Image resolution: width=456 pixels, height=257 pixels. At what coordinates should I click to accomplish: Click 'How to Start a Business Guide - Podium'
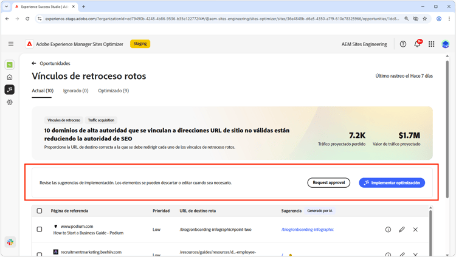pyautogui.click(x=88, y=233)
